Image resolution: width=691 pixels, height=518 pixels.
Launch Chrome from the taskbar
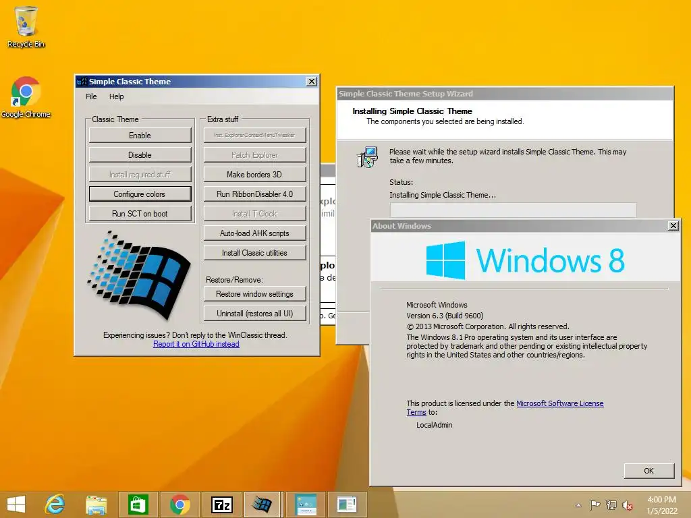click(x=179, y=505)
